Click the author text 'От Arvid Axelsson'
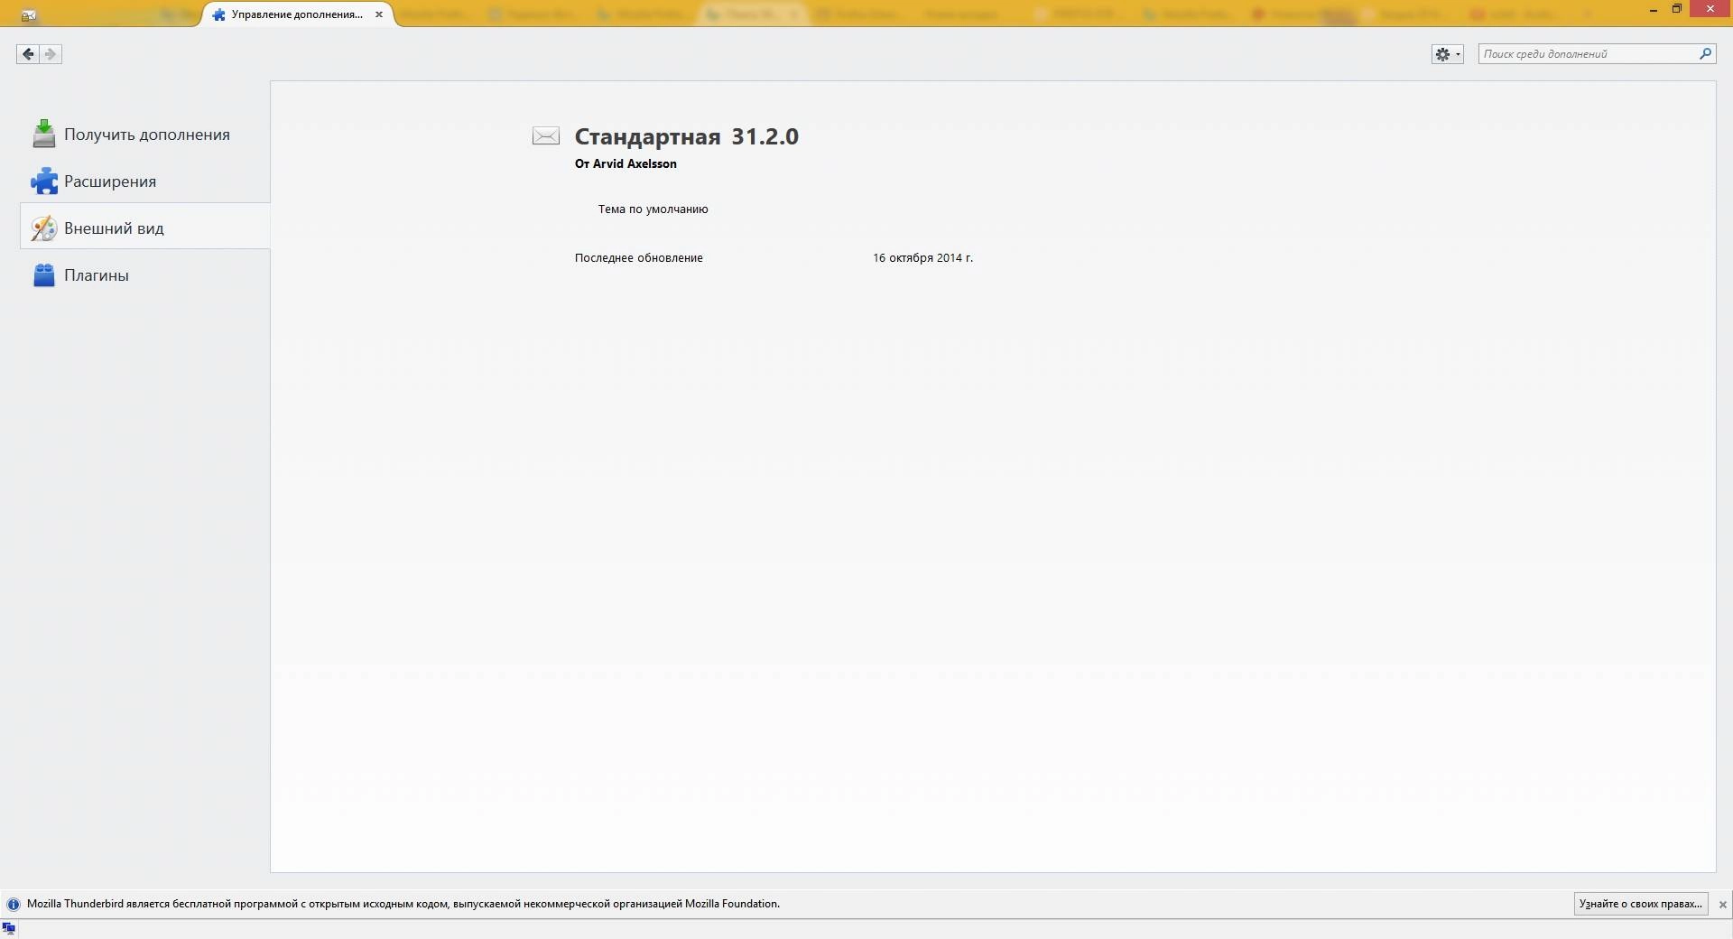1733x939 pixels. tap(626, 163)
